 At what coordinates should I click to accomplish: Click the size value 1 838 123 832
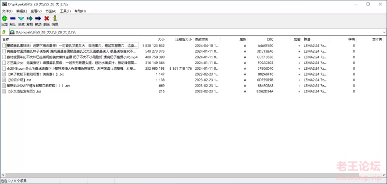tap(153, 46)
